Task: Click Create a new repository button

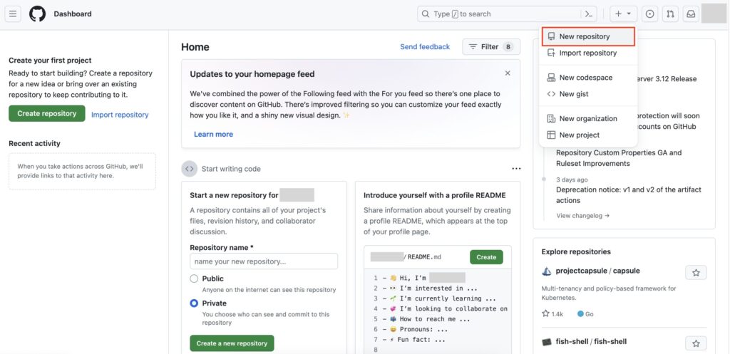Action: pos(232,343)
